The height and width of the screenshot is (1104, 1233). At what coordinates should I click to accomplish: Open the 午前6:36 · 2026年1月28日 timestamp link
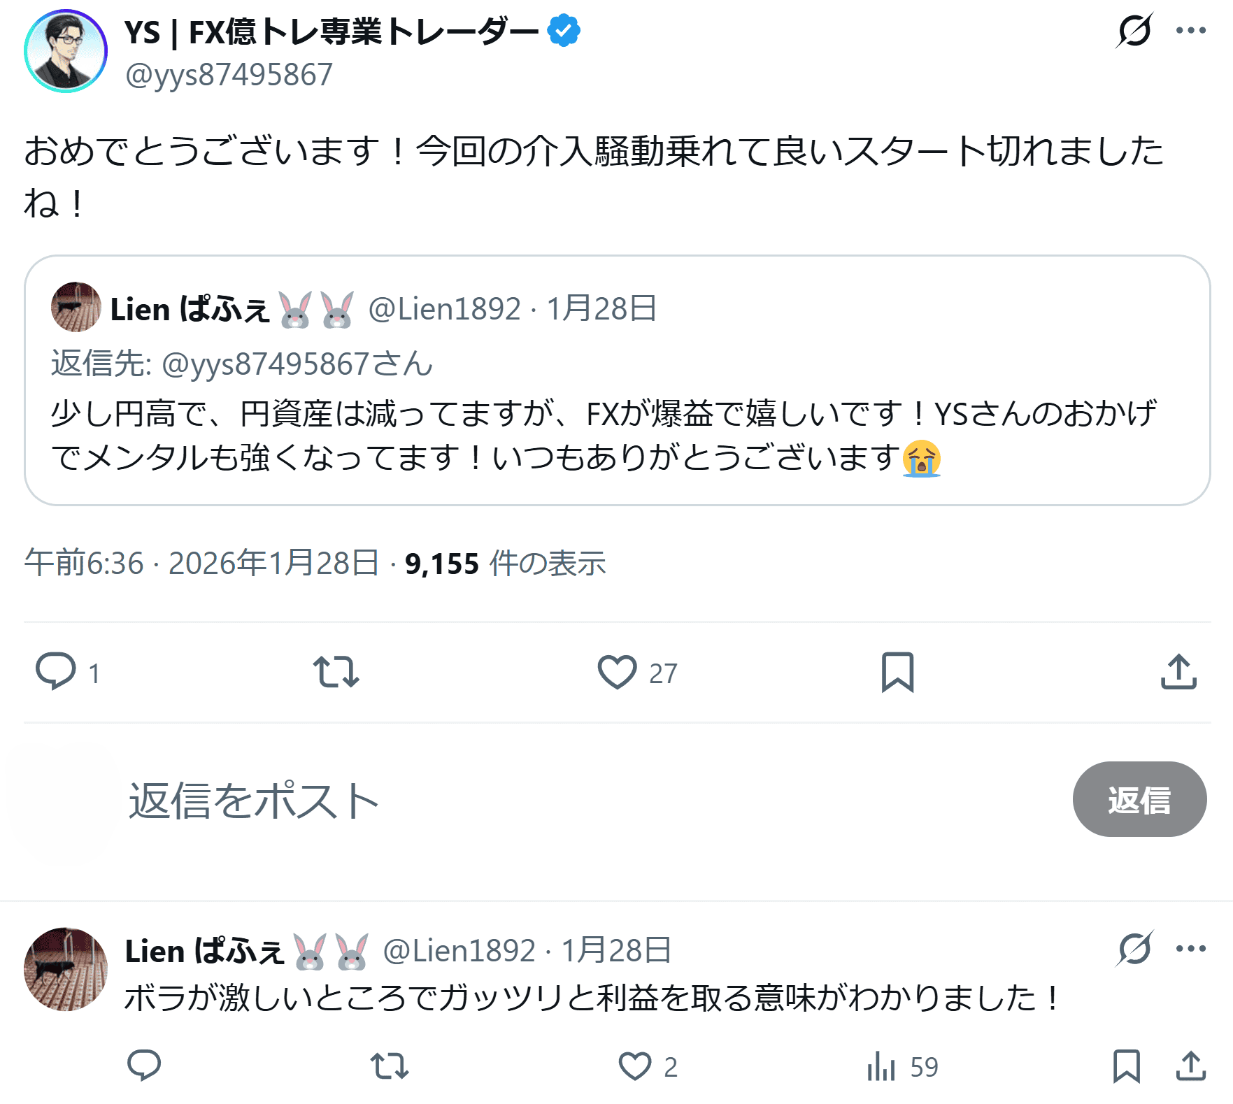tap(201, 564)
